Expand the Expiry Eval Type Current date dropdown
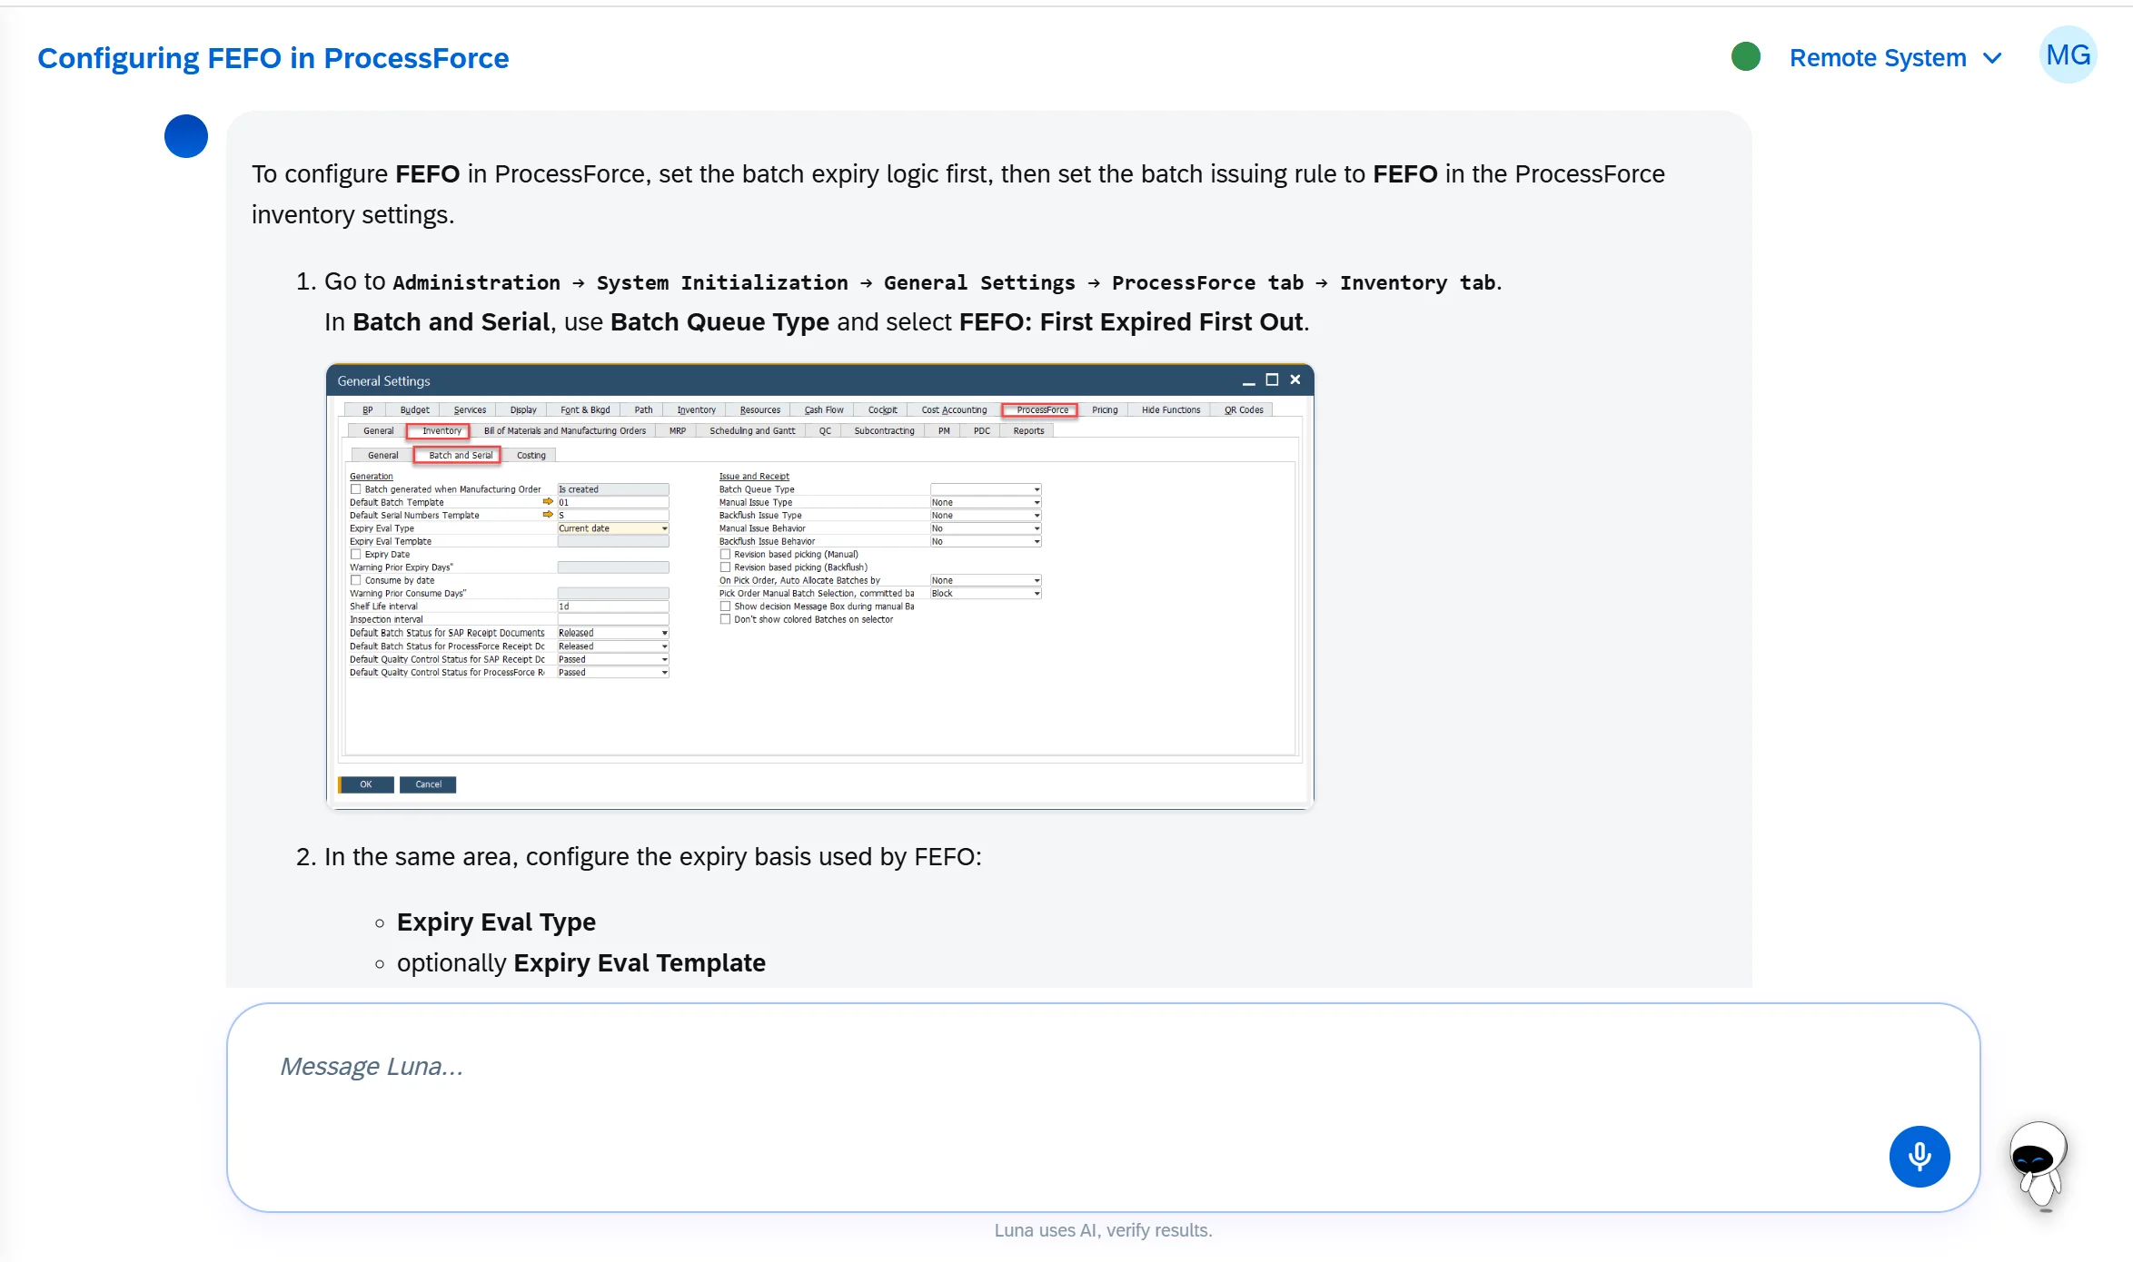Screen dimensions: 2133x1262 tap(612, 528)
